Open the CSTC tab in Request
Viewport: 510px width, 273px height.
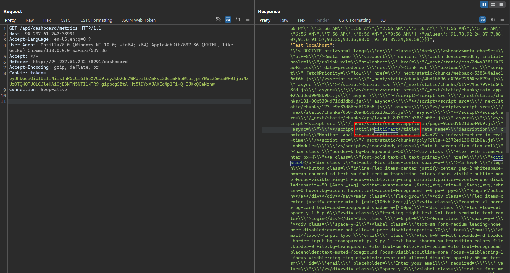pyautogui.click(x=65, y=20)
